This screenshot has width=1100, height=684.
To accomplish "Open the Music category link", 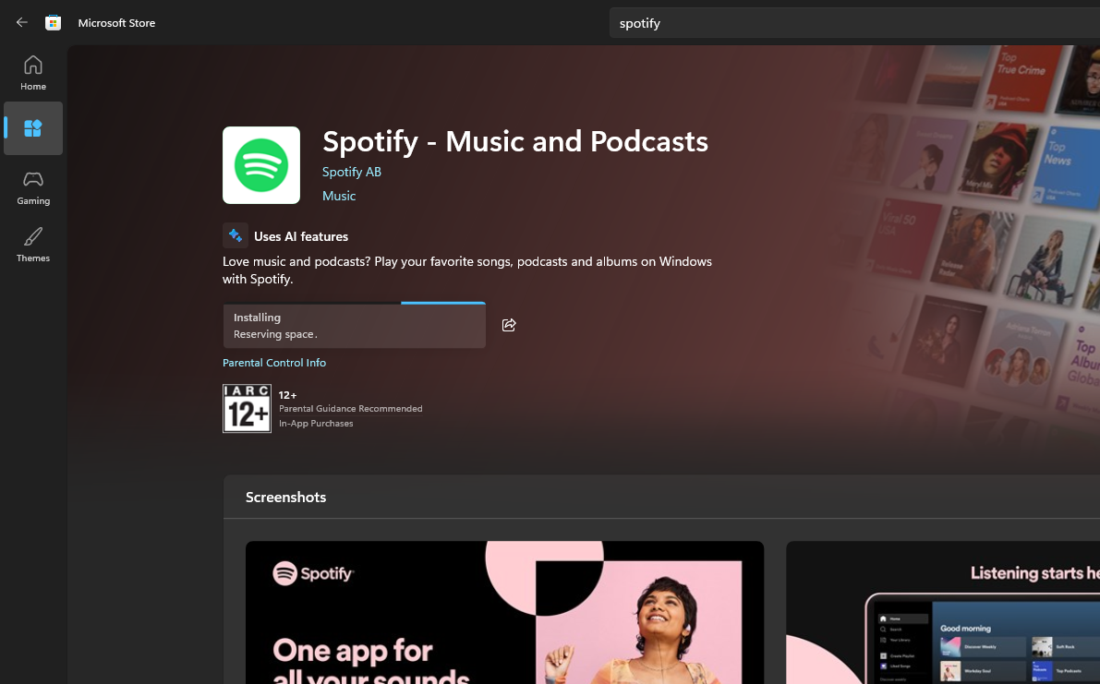I will tap(339, 196).
